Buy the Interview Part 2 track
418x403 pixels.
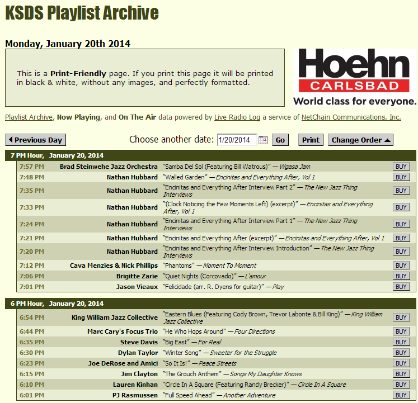[x=401, y=191]
